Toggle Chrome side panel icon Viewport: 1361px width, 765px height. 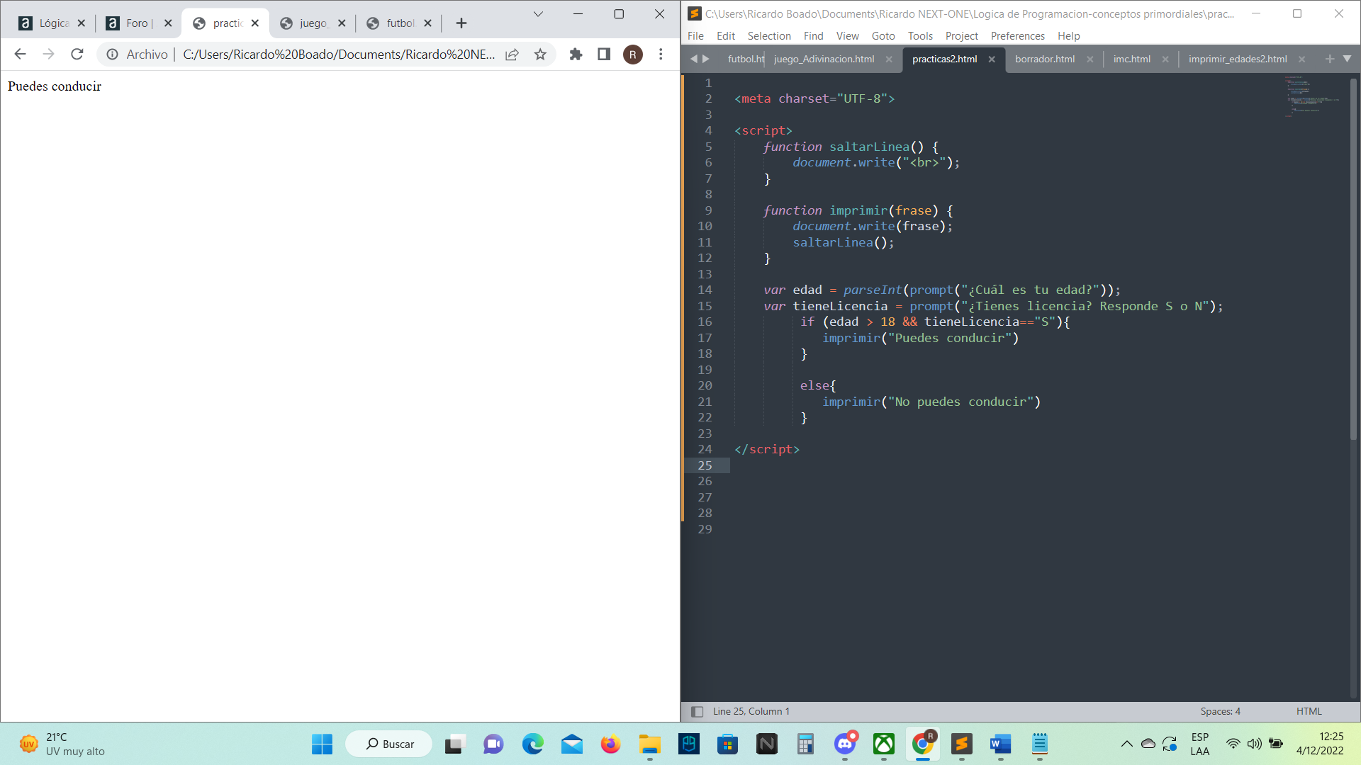coord(604,55)
